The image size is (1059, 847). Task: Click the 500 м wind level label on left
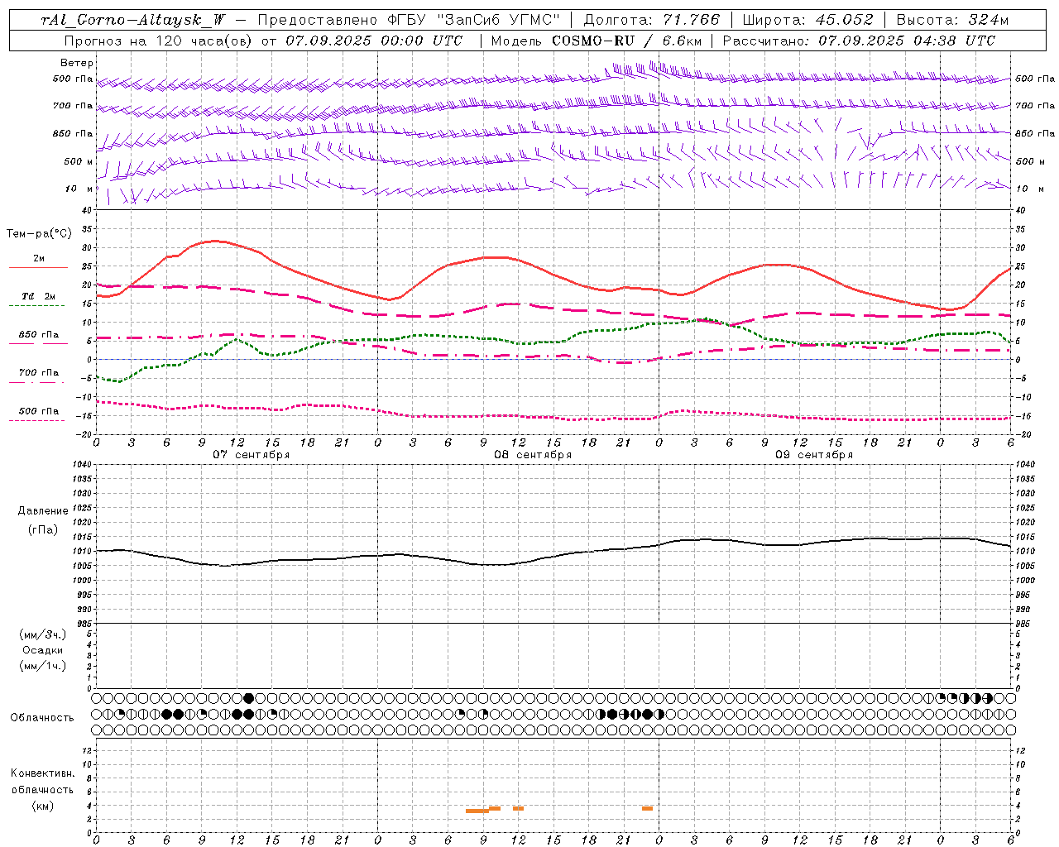pyautogui.click(x=79, y=161)
